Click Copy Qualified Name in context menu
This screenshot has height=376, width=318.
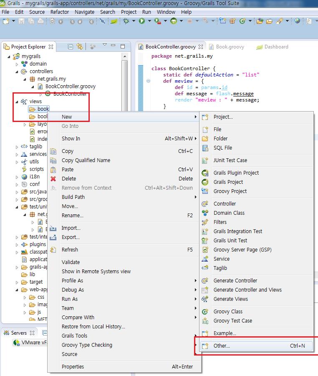[124, 160]
